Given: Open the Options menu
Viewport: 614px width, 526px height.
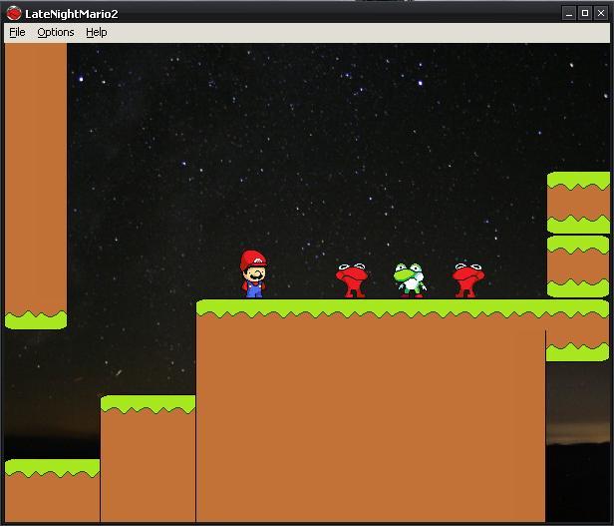Looking at the screenshot, I should [x=56, y=32].
